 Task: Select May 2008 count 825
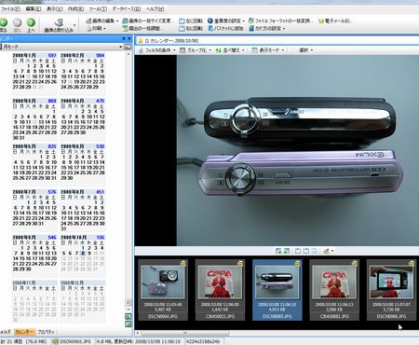tap(52, 146)
